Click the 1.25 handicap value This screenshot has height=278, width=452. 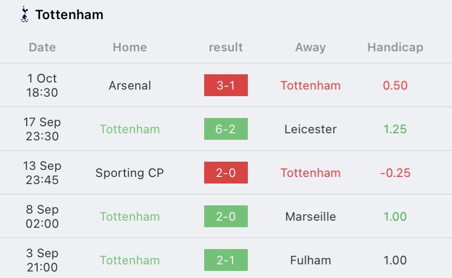point(395,129)
